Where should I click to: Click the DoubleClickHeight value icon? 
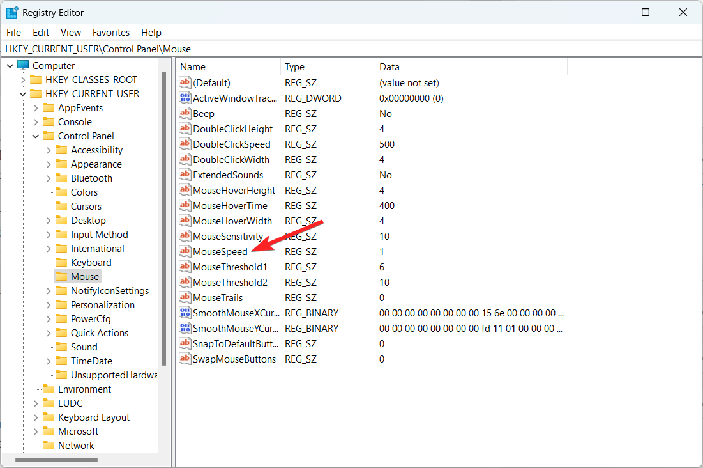coord(185,129)
